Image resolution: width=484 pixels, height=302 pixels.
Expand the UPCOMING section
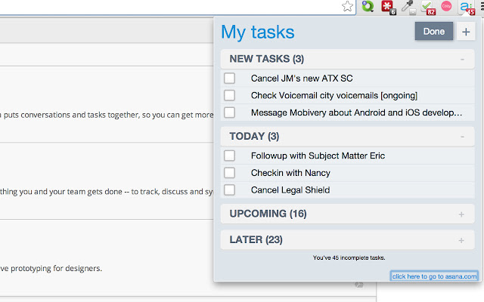pyautogui.click(x=461, y=214)
